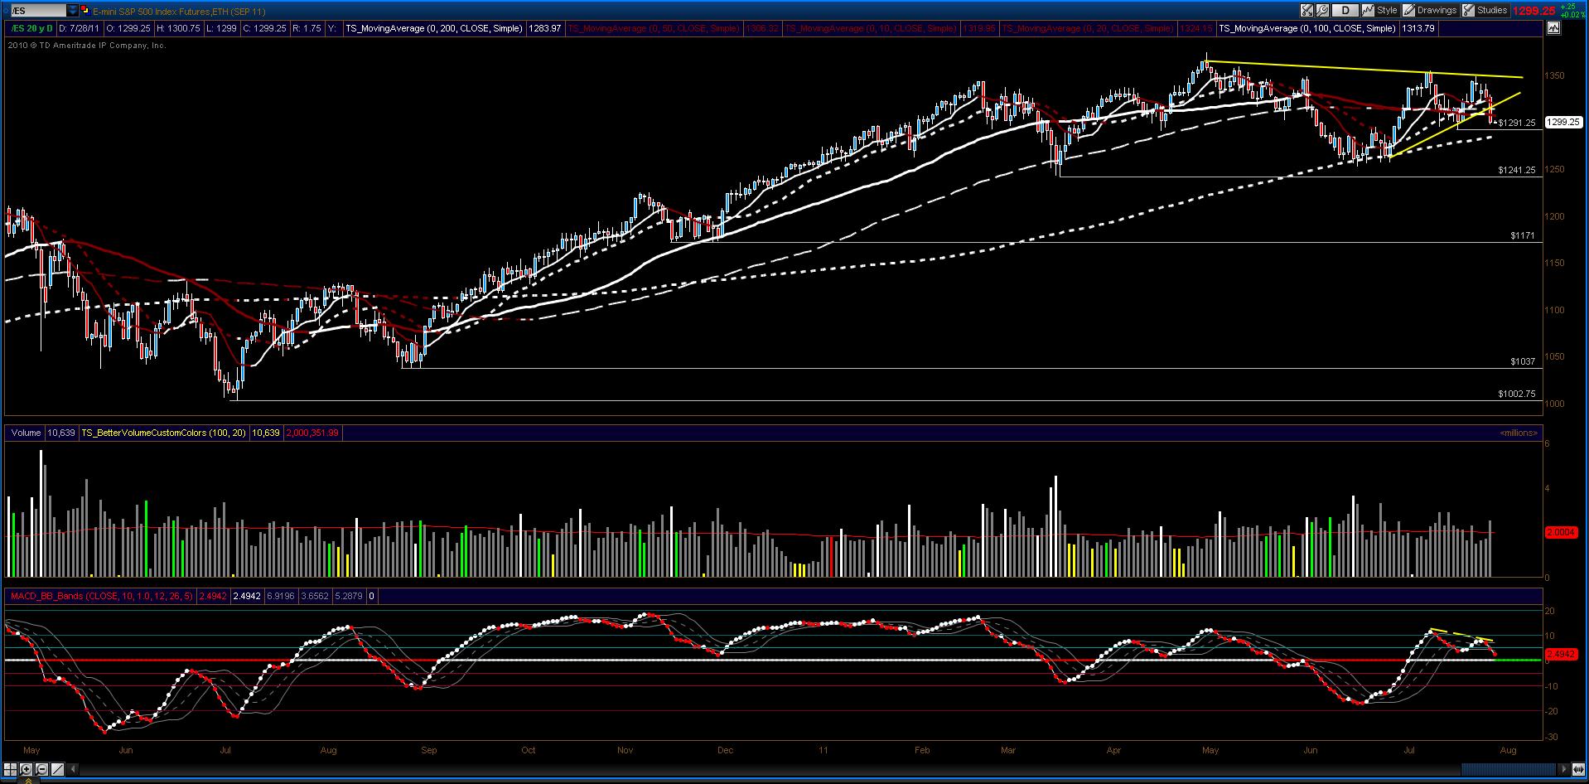Screen dimensions: 1589x784
Task: Click the $1171 price level label
Action: pos(1523,235)
